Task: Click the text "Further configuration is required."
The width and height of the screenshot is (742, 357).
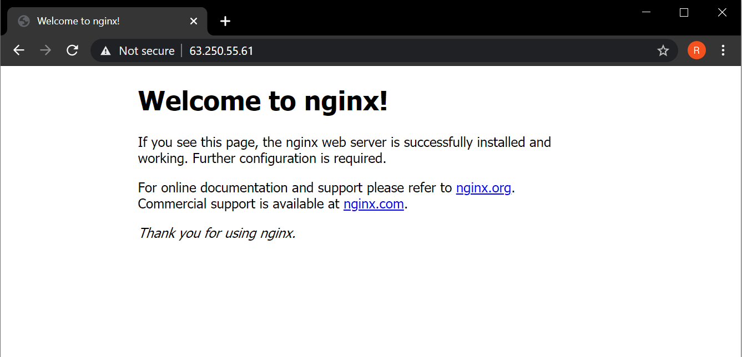Action: click(x=289, y=159)
